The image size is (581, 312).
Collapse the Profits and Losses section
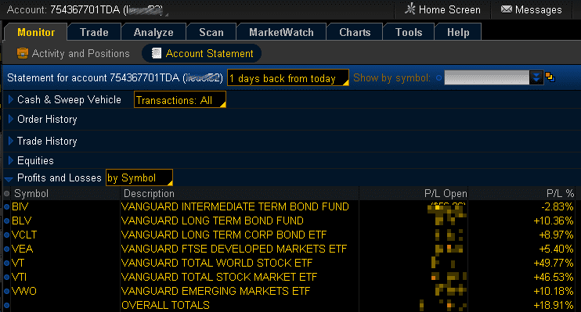(9, 179)
